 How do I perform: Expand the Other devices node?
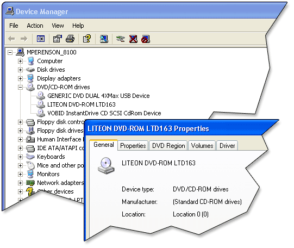coord(20,191)
